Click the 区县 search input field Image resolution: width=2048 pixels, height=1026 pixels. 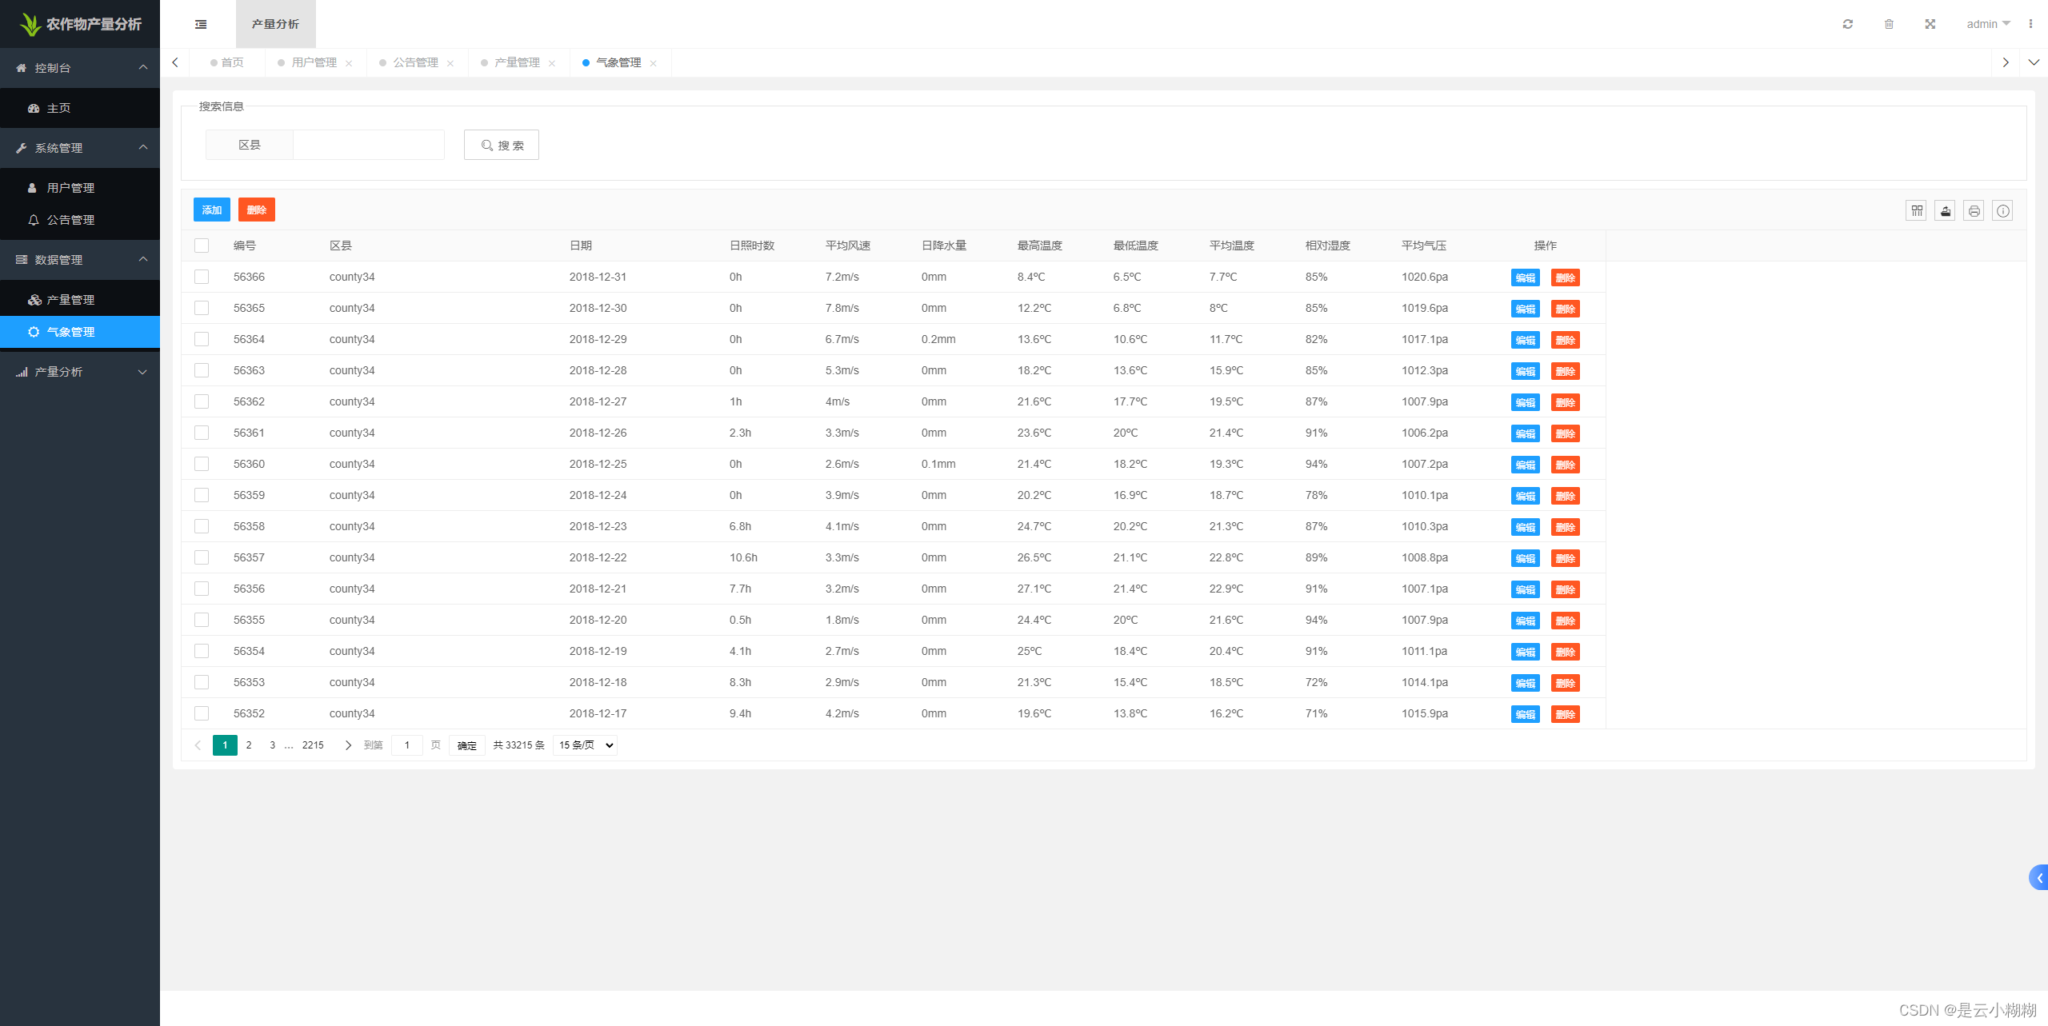pos(368,145)
